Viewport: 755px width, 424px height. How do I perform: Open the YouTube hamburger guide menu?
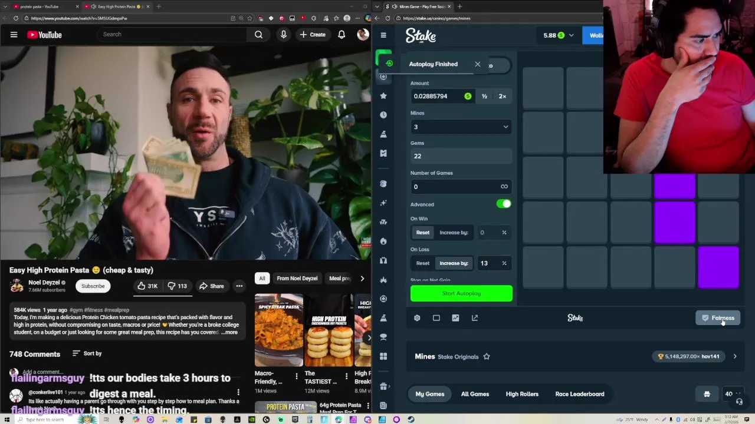point(14,35)
